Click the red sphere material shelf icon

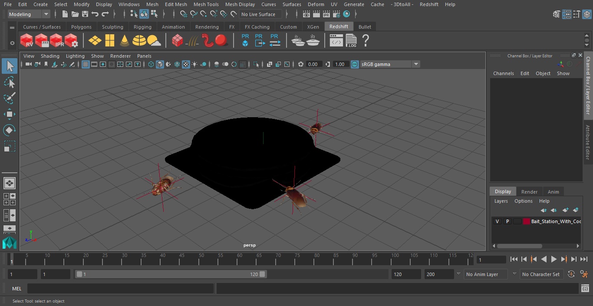(x=222, y=41)
